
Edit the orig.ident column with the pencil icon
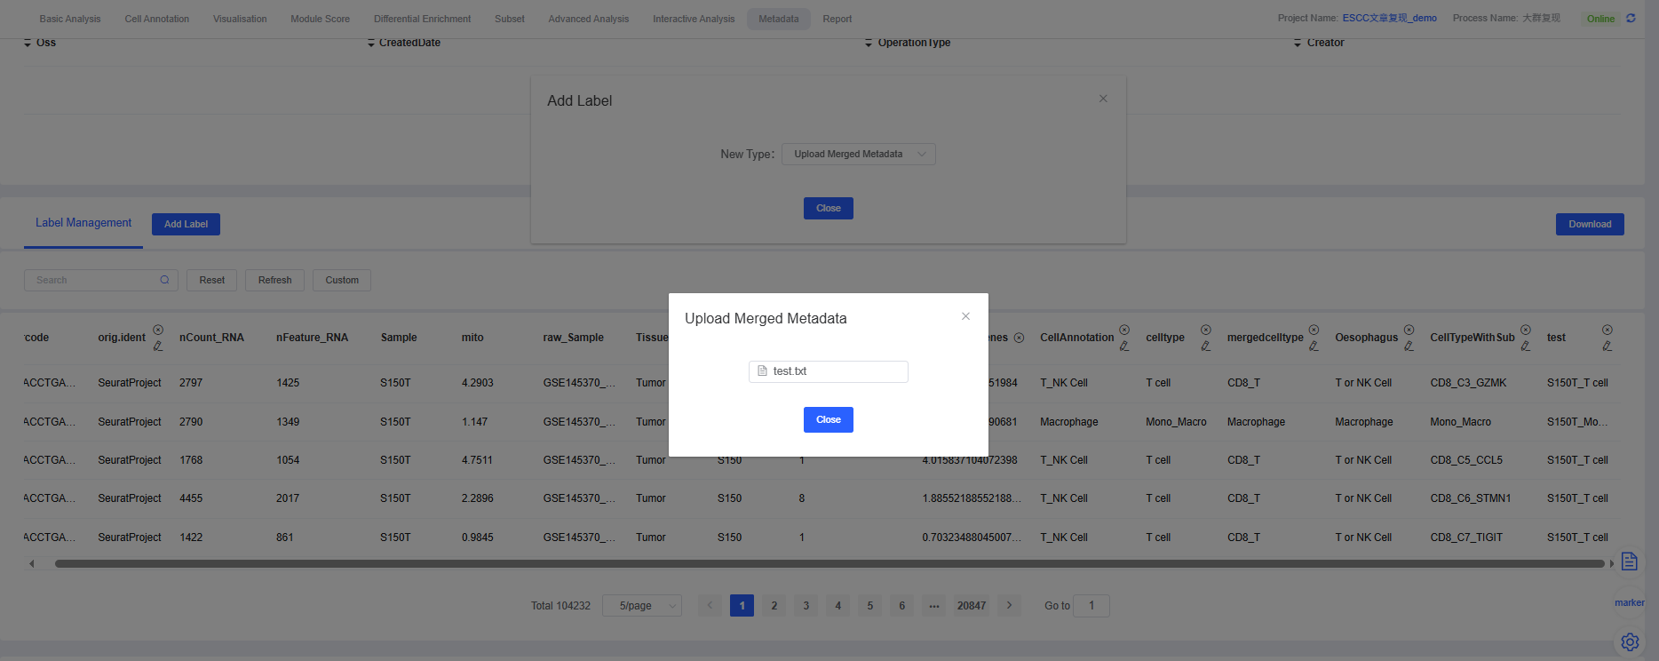point(158,346)
